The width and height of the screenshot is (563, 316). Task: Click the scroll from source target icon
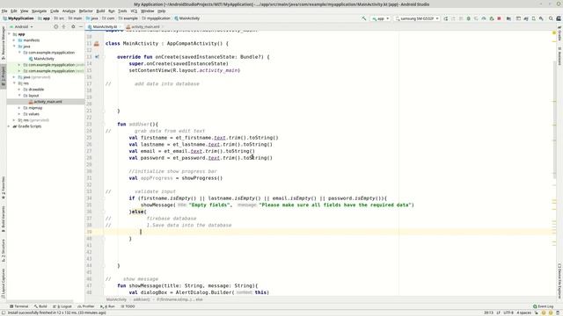coord(55,26)
